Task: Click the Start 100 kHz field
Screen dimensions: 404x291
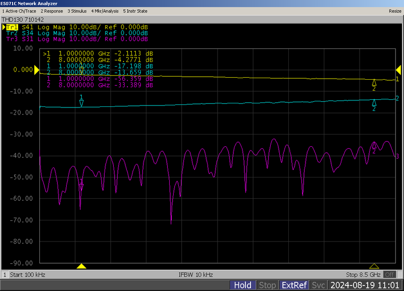Action: click(28, 275)
